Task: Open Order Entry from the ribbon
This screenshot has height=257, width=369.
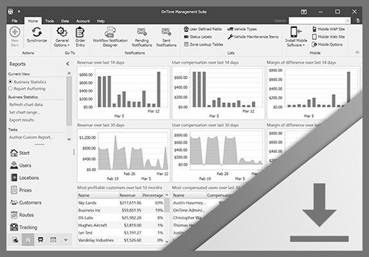Action: 80,37
